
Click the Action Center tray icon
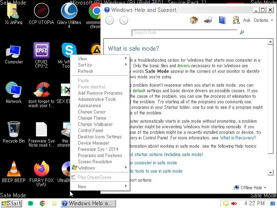226,203
